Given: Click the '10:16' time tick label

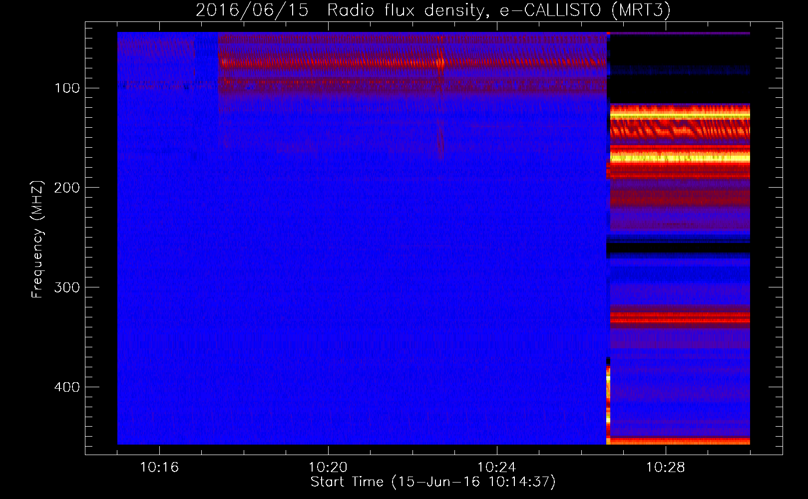Looking at the screenshot, I should (x=159, y=468).
